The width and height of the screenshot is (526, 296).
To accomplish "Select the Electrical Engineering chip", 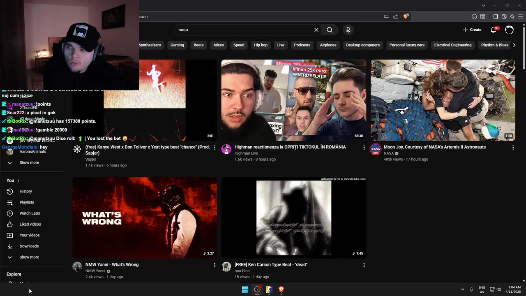I will pyautogui.click(x=453, y=45).
